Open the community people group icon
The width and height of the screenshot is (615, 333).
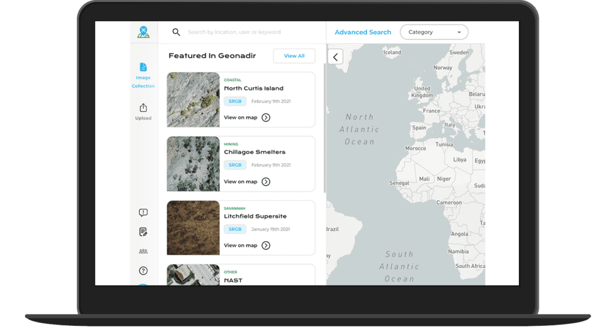pyautogui.click(x=143, y=251)
